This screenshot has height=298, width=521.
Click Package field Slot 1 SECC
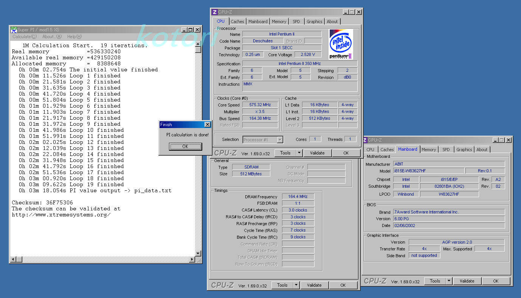point(282,48)
